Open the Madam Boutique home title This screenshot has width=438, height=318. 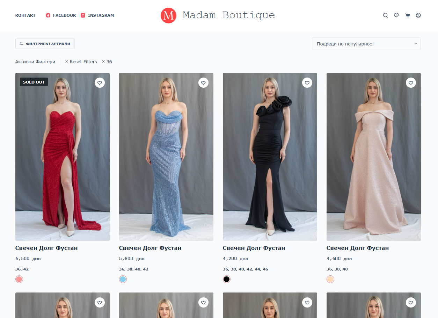[x=229, y=15]
